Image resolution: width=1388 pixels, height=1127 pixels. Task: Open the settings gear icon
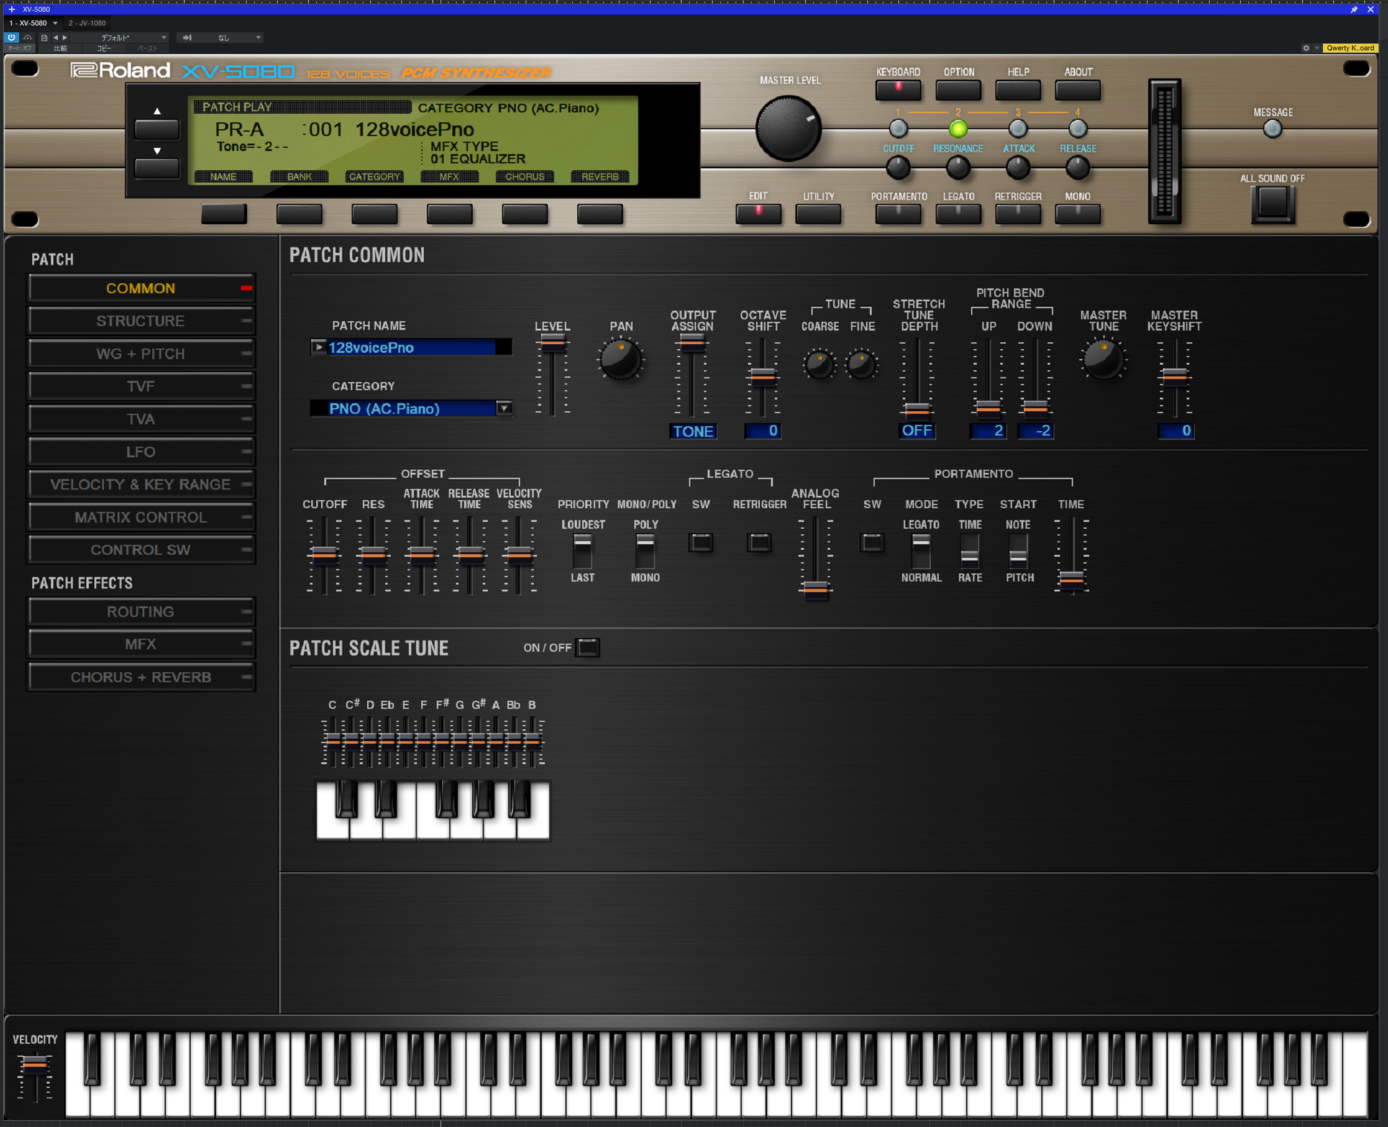[x=1305, y=48]
